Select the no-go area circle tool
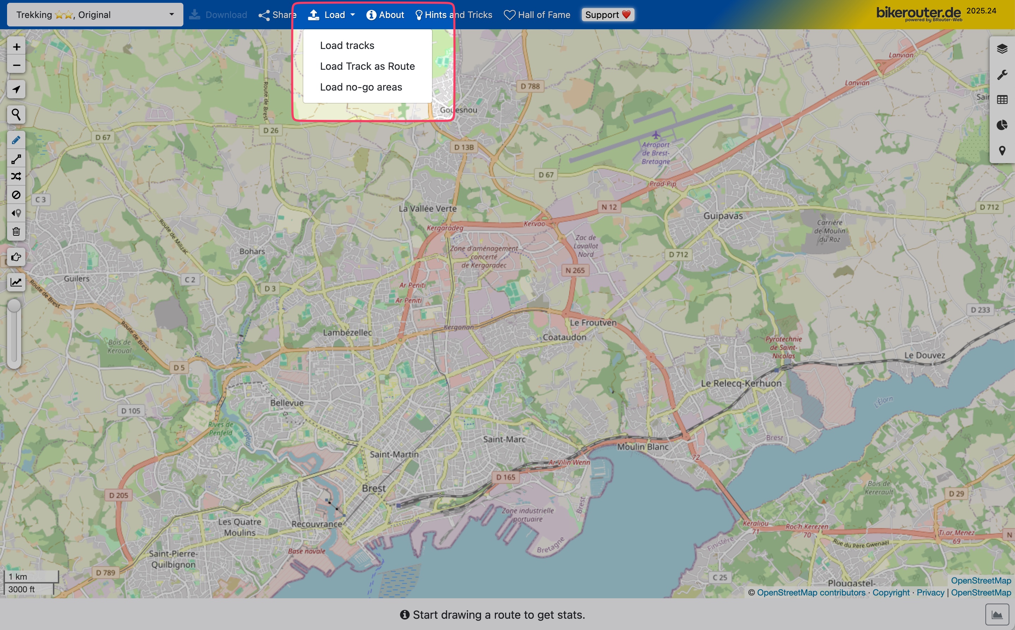This screenshot has width=1015, height=630. point(16,195)
